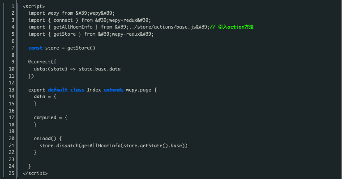Click state.base.data expression

click(x=99, y=69)
